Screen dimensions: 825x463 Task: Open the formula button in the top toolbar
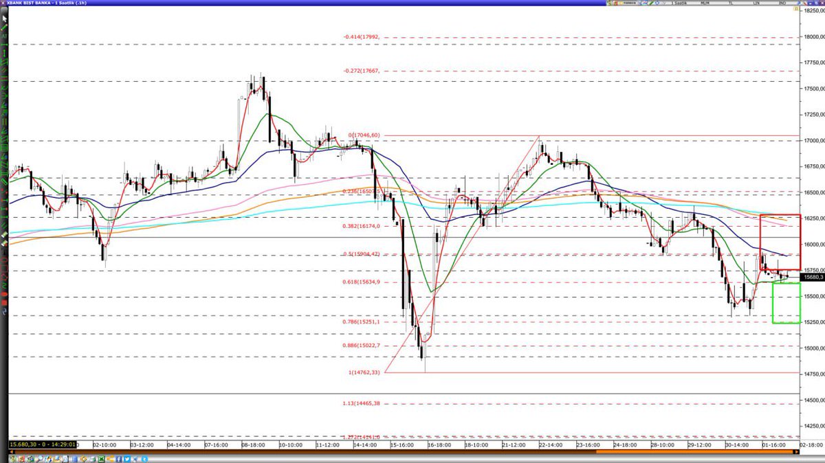629,3
